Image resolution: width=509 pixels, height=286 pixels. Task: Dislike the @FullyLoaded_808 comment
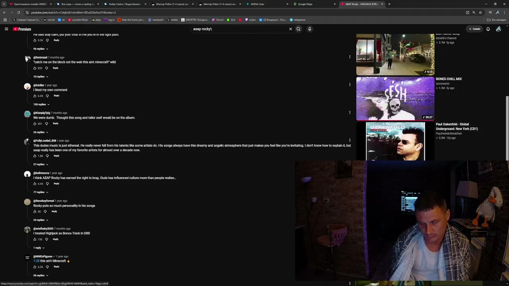click(47, 156)
